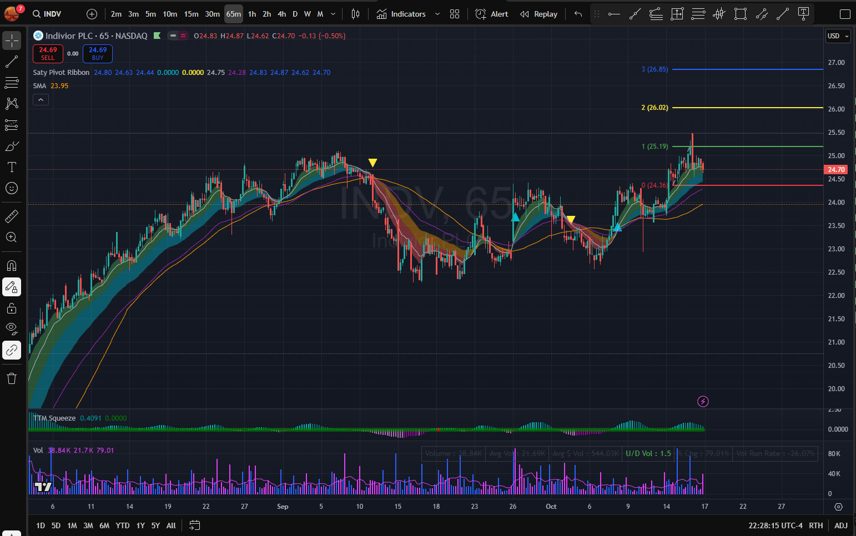Select the horizontal ray favorite tool
Image resolution: width=856 pixels, height=536 pixels.
[614, 14]
